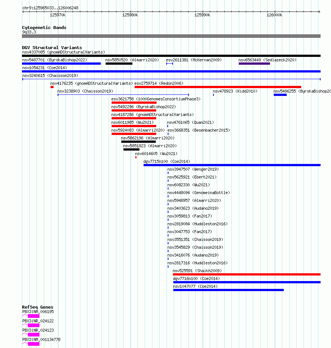The image size is (331, 348).
Task: Click nsv6014605 Wu2021 label
Action: pyautogui.click(x=156, y=154)
